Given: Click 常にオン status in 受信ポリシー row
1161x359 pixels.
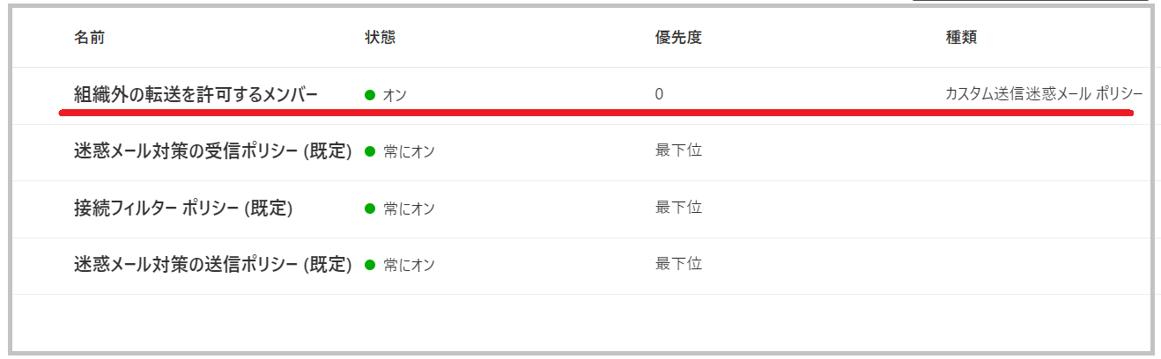Looking at the screenshot, I should coord(410,152).
